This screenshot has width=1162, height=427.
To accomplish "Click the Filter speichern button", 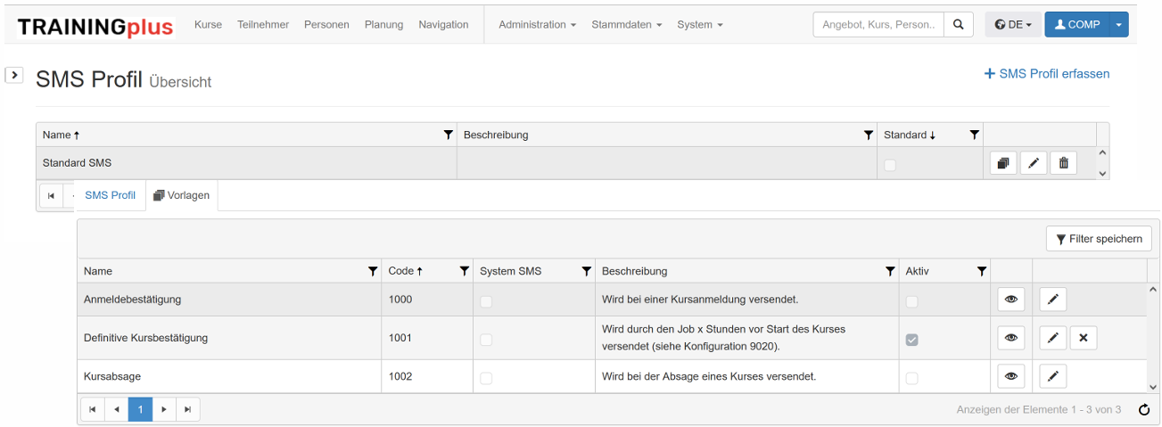I will pyautogui.click(x=1099, y=239).
